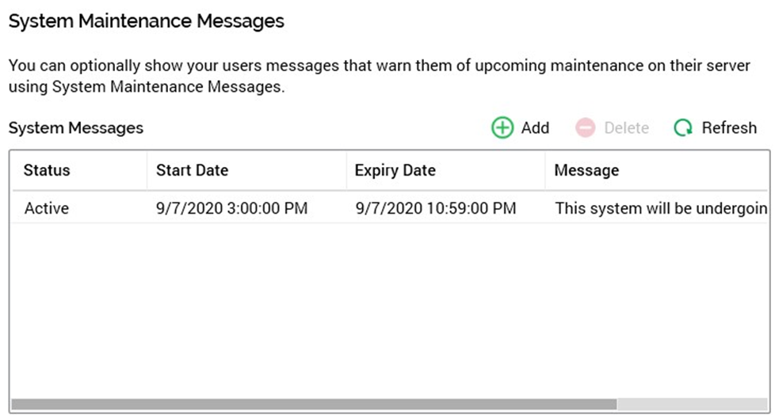
Task: Click the Message column header
Action: [x=586, y=170]
